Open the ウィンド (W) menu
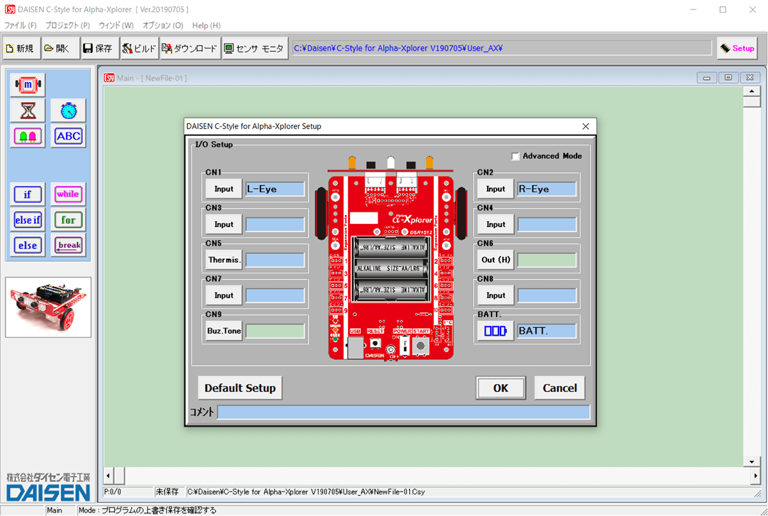This screenshot has width=768, height=516. (116, 26)
